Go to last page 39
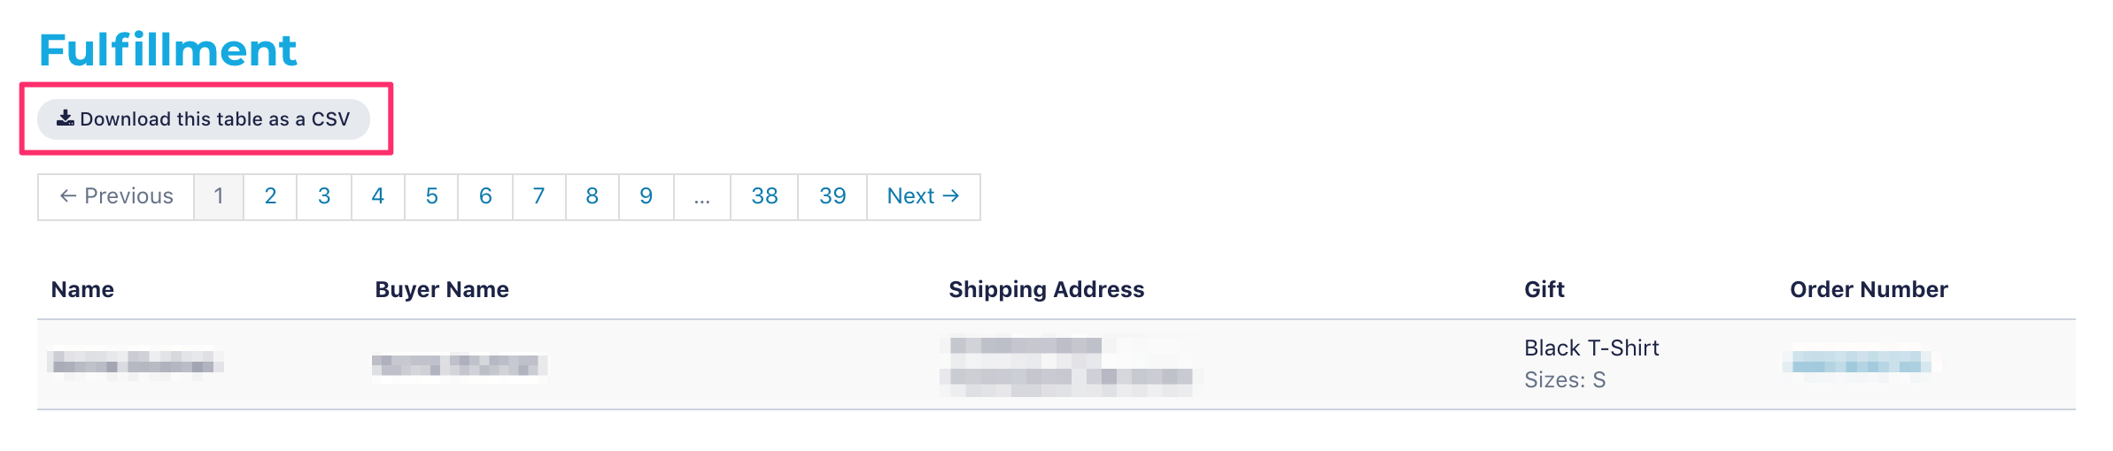 coord(832,196)
